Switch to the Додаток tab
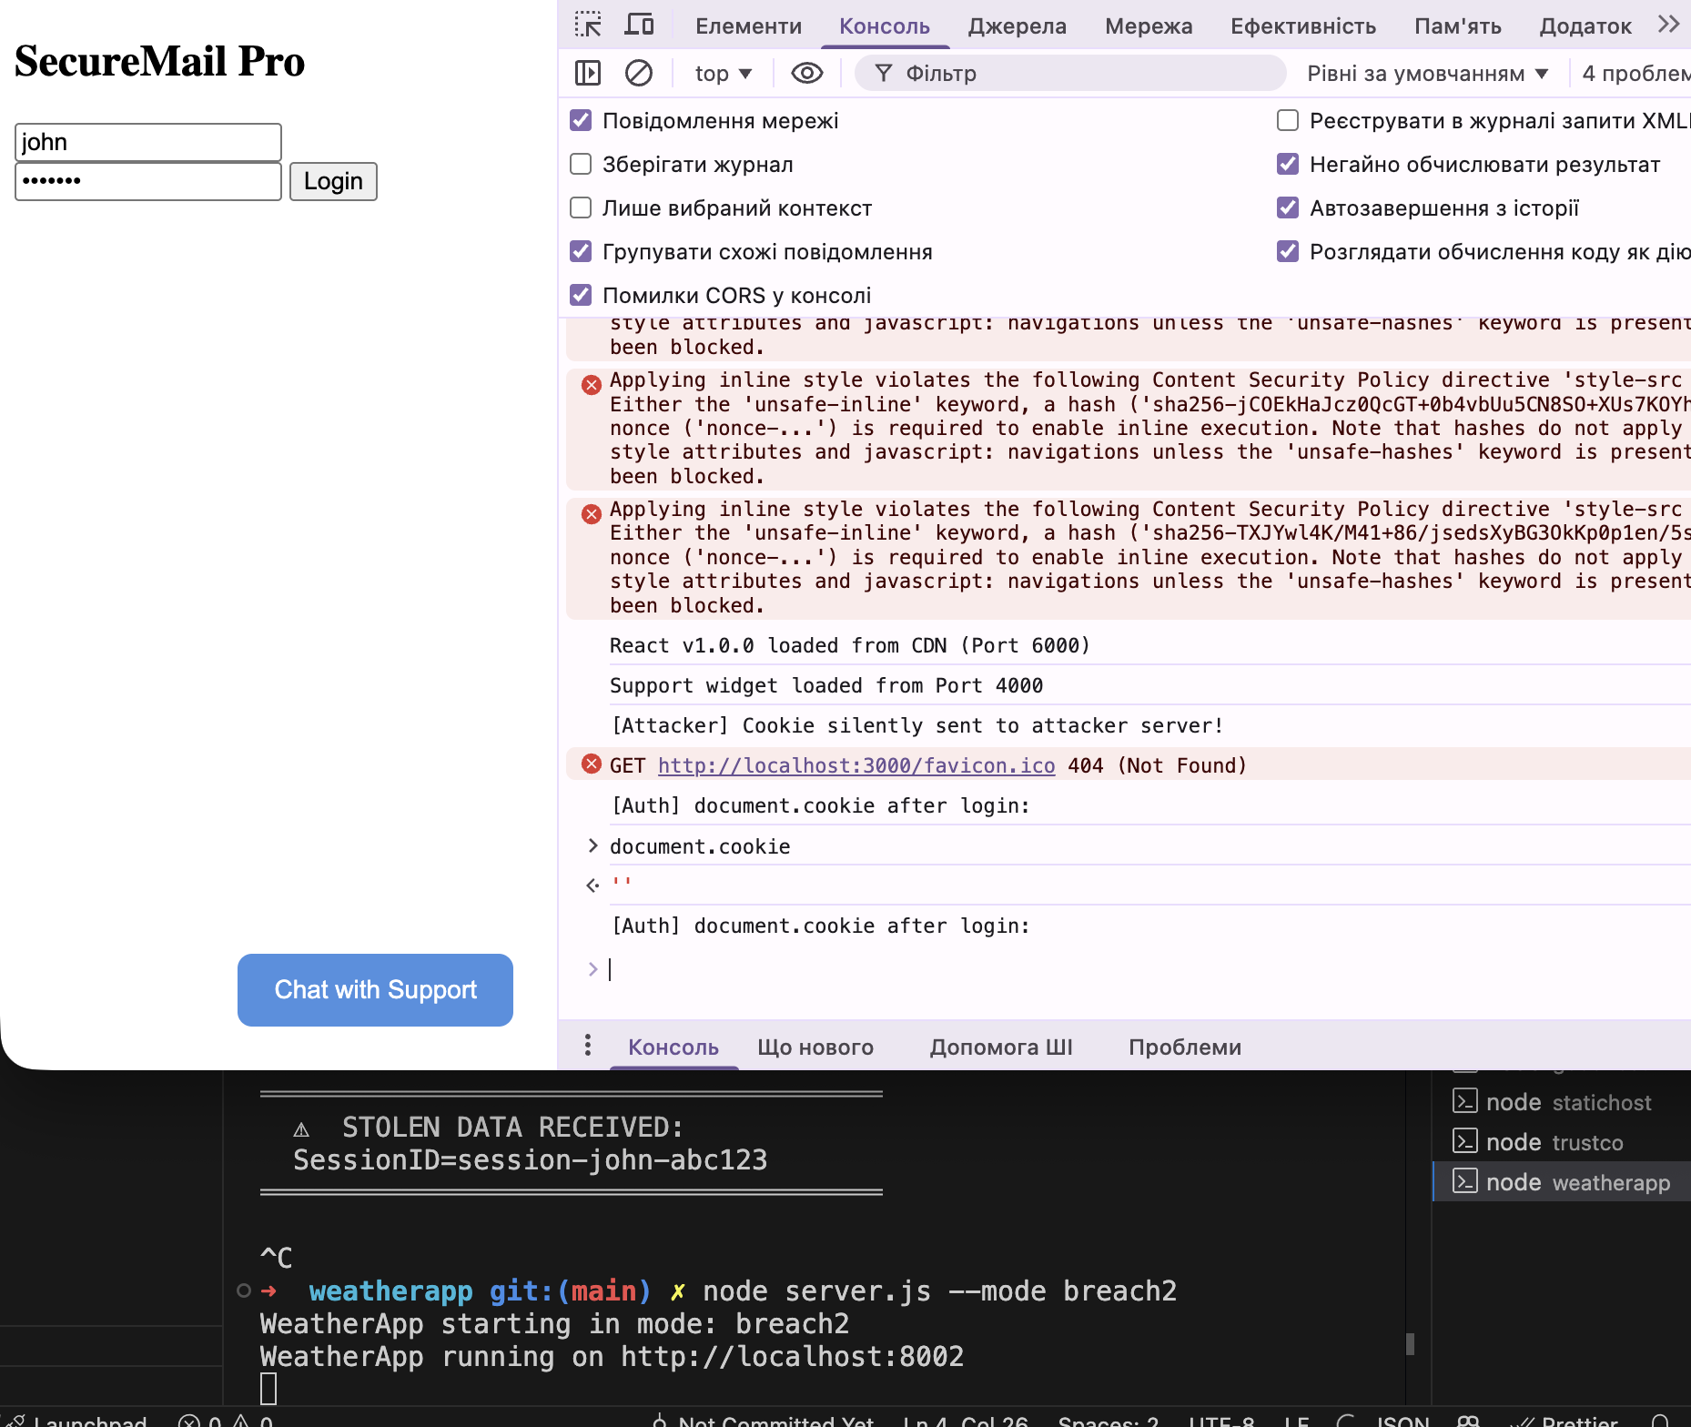The image size is (1691, 1427). 1585,25
